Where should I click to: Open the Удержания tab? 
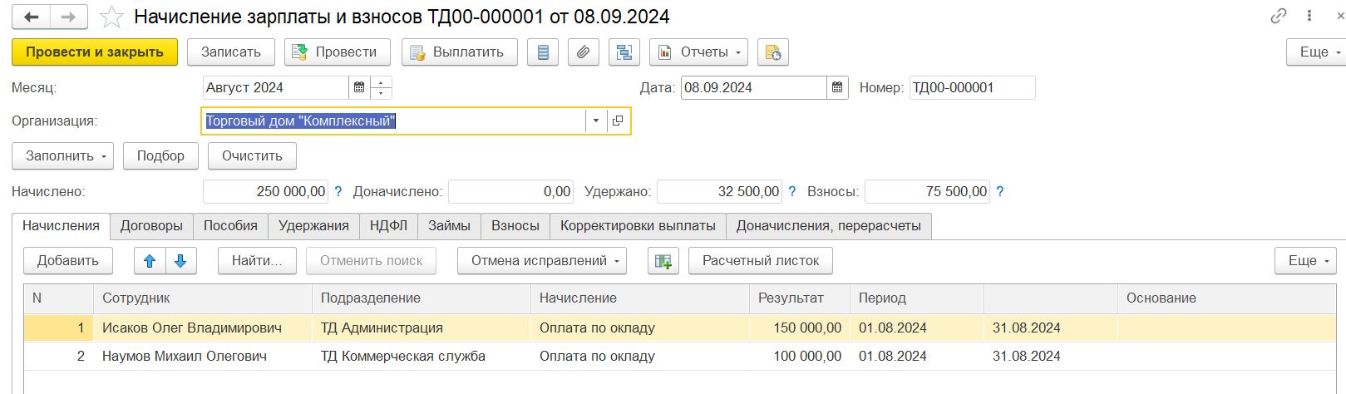pos(313,225)
